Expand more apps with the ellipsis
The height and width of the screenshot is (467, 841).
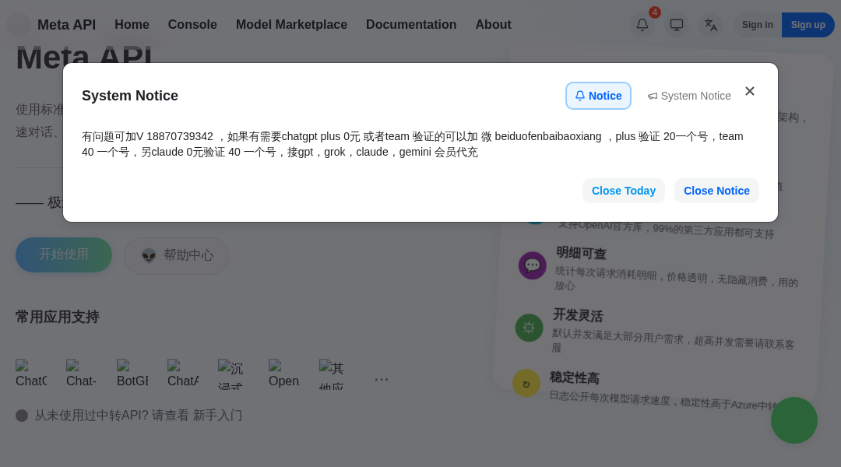382,379
